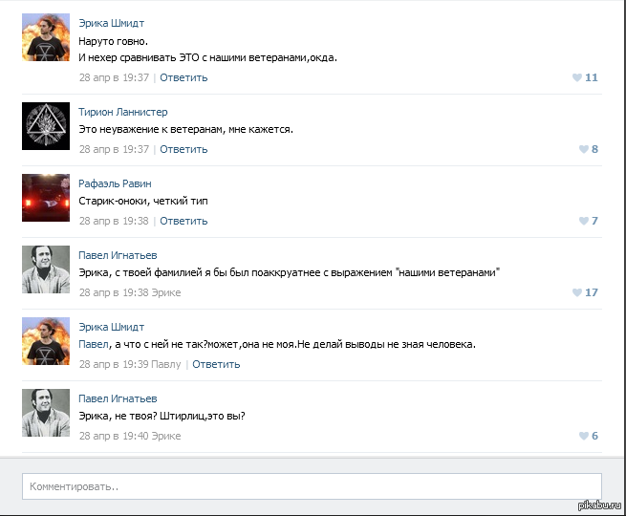This screenshot has width=626, height=516.
Task: Like the last comment with 6 likes
Action: point(584,436)
